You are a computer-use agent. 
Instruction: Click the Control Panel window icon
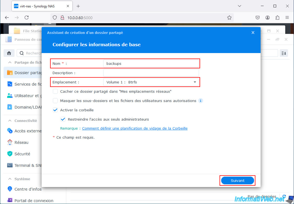point(9,40)
